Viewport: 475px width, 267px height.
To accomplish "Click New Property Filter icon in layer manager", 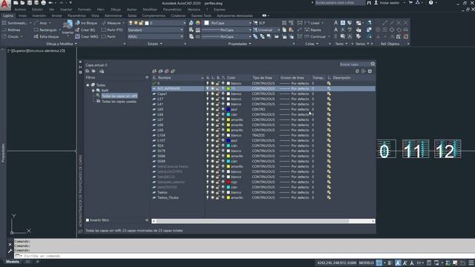I will click(88, 71).
